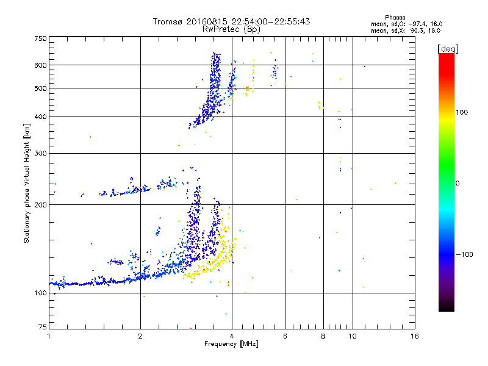Click the colorbar tick label '-100'

coord(464,254)
